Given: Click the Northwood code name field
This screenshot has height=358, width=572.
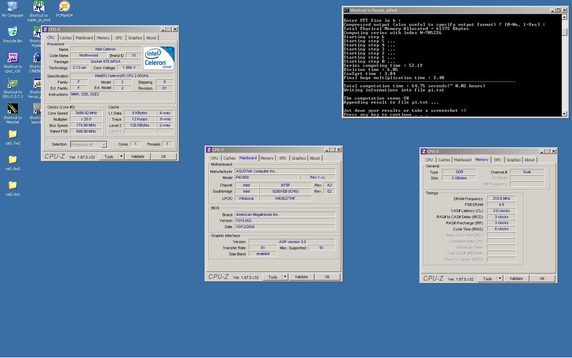Looking at the screenshot, I should tap(89, 55).
